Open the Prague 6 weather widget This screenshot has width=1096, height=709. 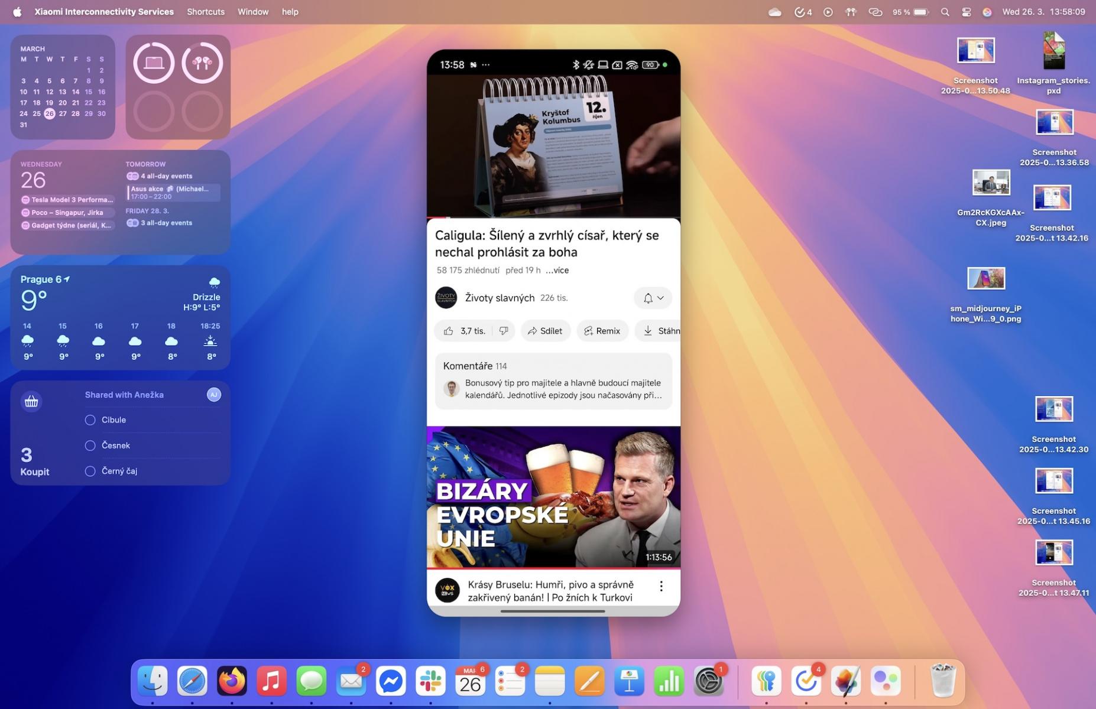pos(121,317)
